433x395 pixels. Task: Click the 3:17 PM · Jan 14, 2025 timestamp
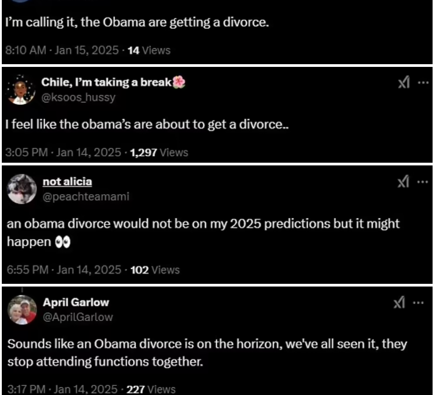(63, 388)
